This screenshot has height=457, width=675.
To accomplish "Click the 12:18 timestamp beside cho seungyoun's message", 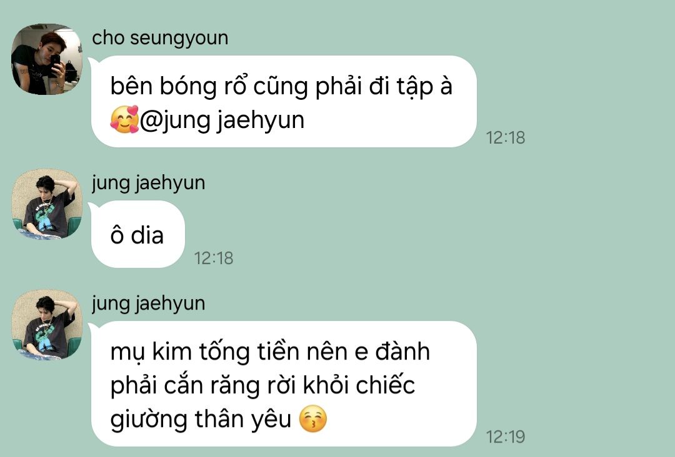I will click(x=506, y=137).
